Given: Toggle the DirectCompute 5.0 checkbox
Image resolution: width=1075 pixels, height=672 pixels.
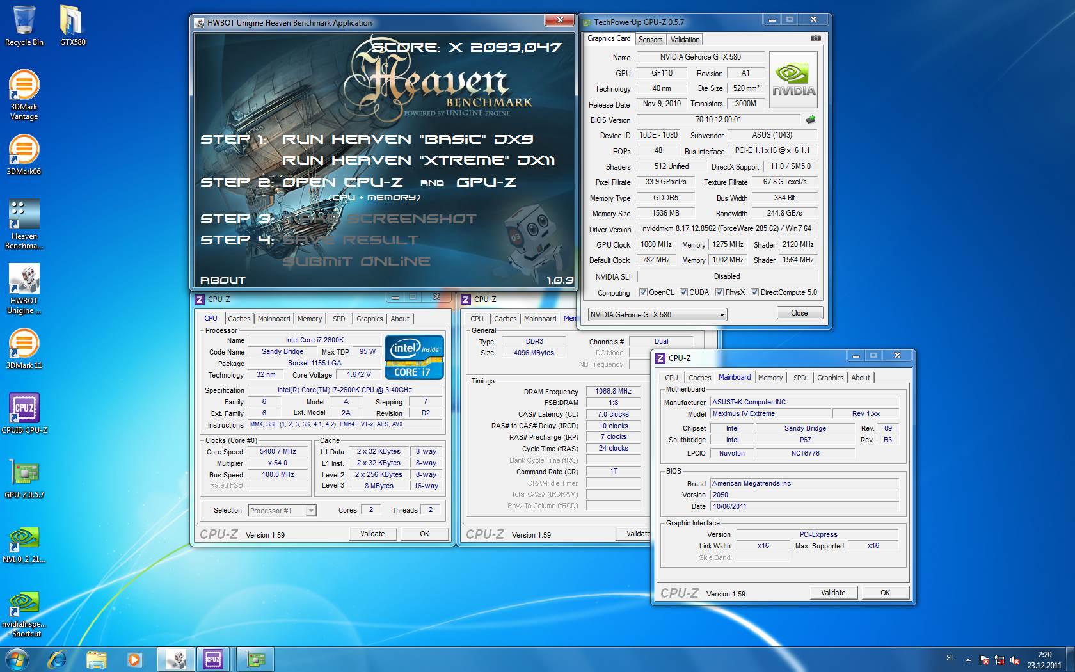Looking at the screenshot, I should click(754, 292).
